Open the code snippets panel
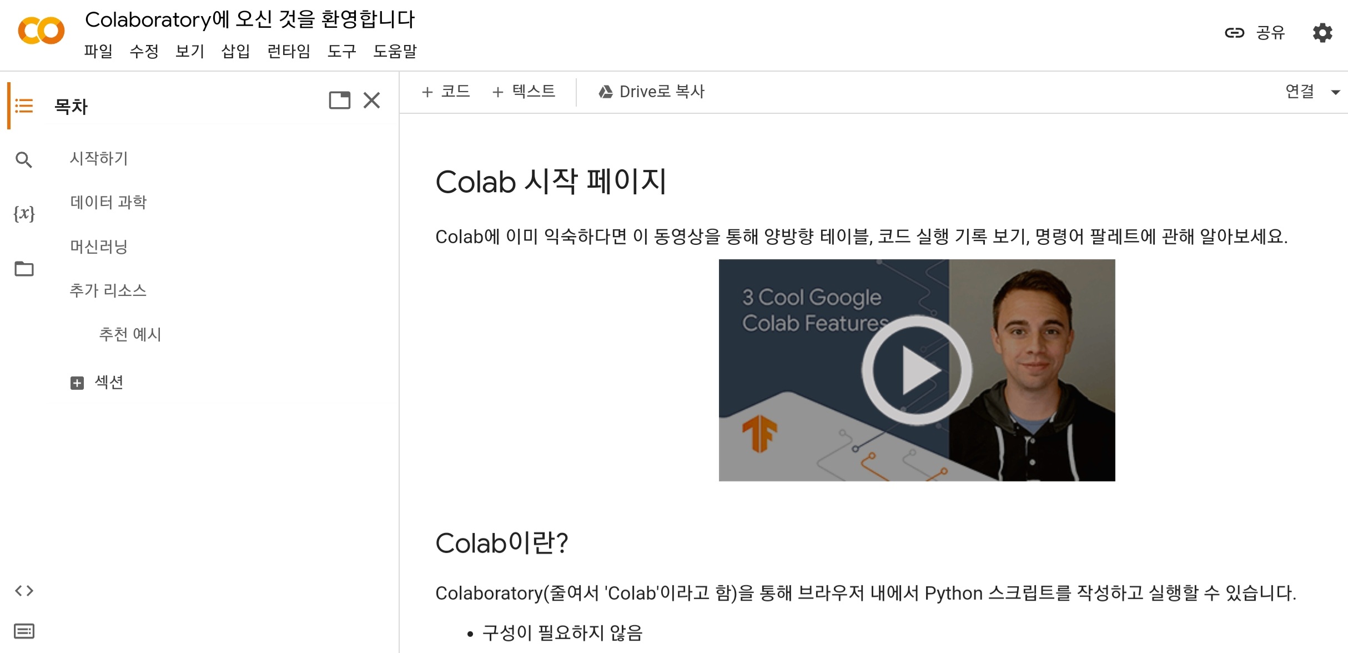Screen dimensions: 1348x653 coord(24,591)
